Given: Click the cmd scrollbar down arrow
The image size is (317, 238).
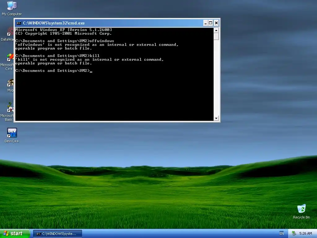Looking at the screenshot, I should click(216, 118).
